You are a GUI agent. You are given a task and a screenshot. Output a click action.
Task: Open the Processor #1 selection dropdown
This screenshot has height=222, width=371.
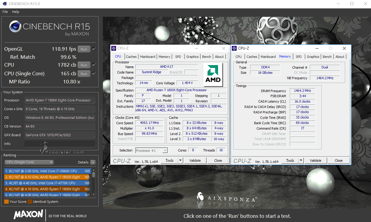[x=151, y=150]
